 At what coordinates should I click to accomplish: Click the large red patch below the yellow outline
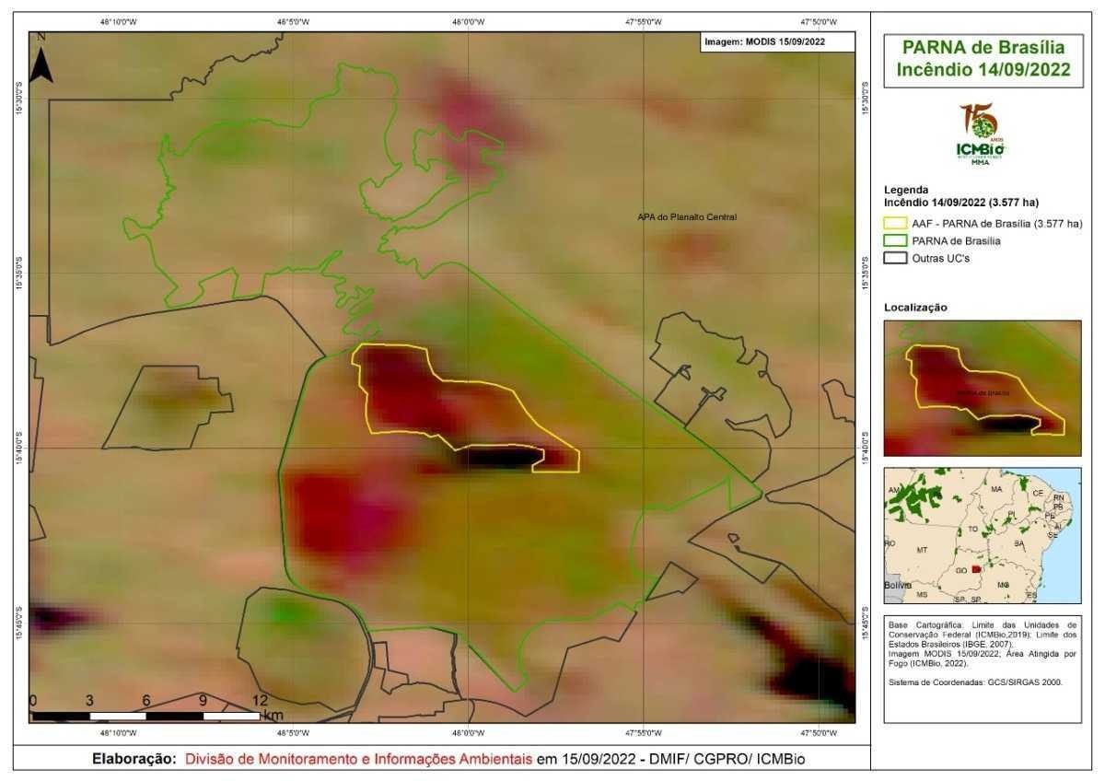point(339,516)
